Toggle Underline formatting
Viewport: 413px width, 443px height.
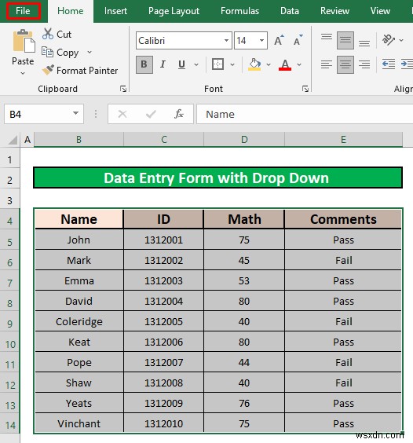point(181,64)
